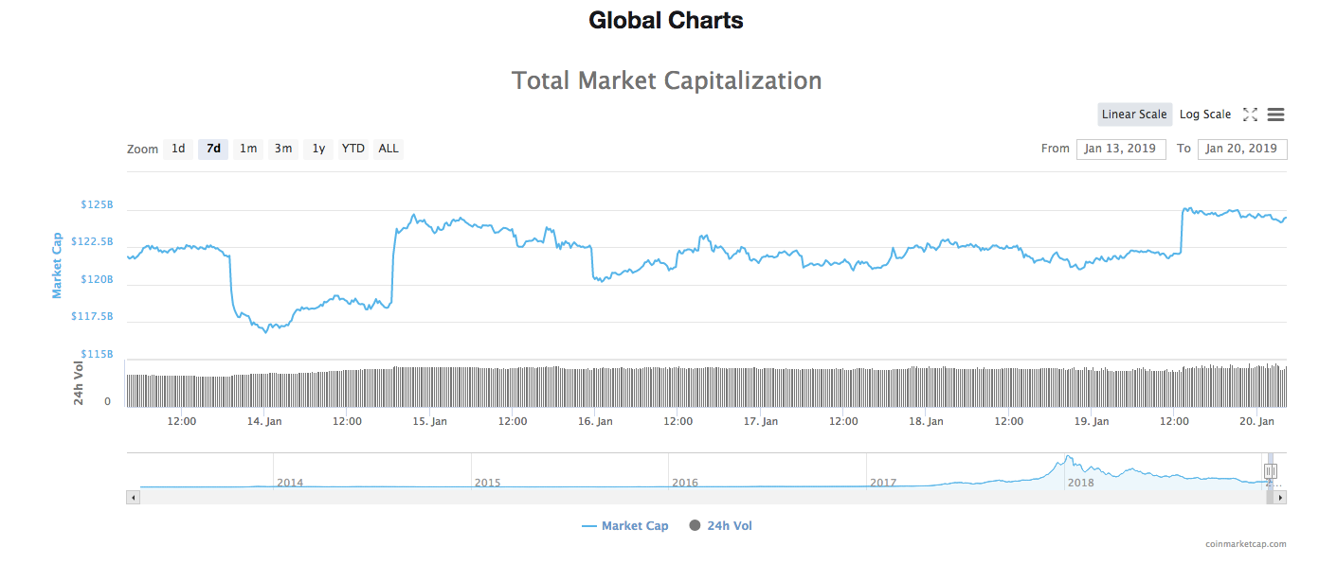
Task: Switch to the 3m zoom range
Action: coord(282,149)
